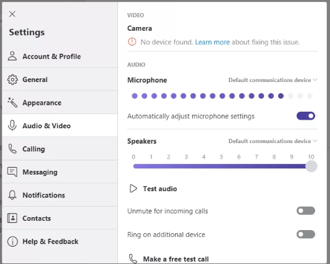
Task: Click the Calling phone icon
Action: (12, 149)
